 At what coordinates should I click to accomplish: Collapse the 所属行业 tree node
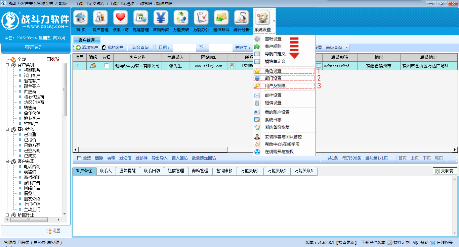coord(7,215)
